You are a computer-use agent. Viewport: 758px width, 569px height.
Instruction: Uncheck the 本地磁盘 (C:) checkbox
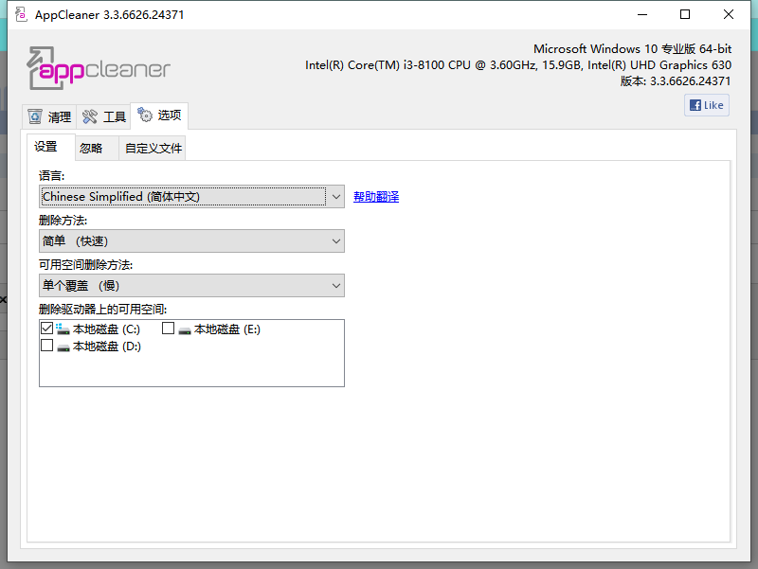pos(46,329)
